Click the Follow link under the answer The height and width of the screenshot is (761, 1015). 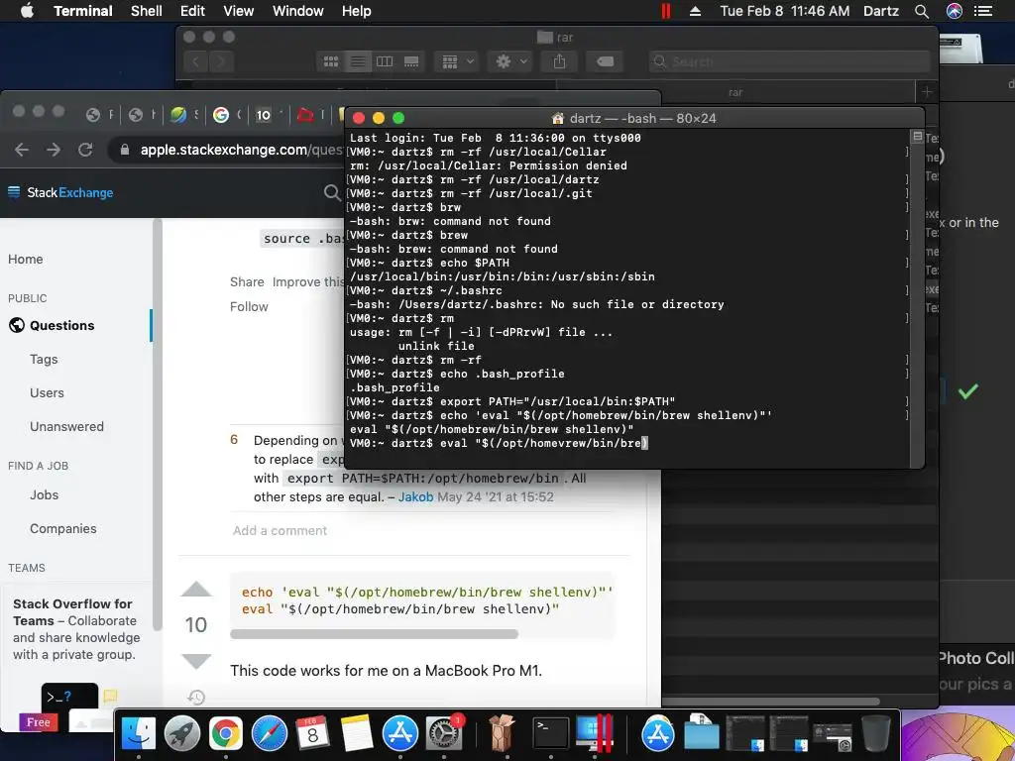[x=249, y=307]
